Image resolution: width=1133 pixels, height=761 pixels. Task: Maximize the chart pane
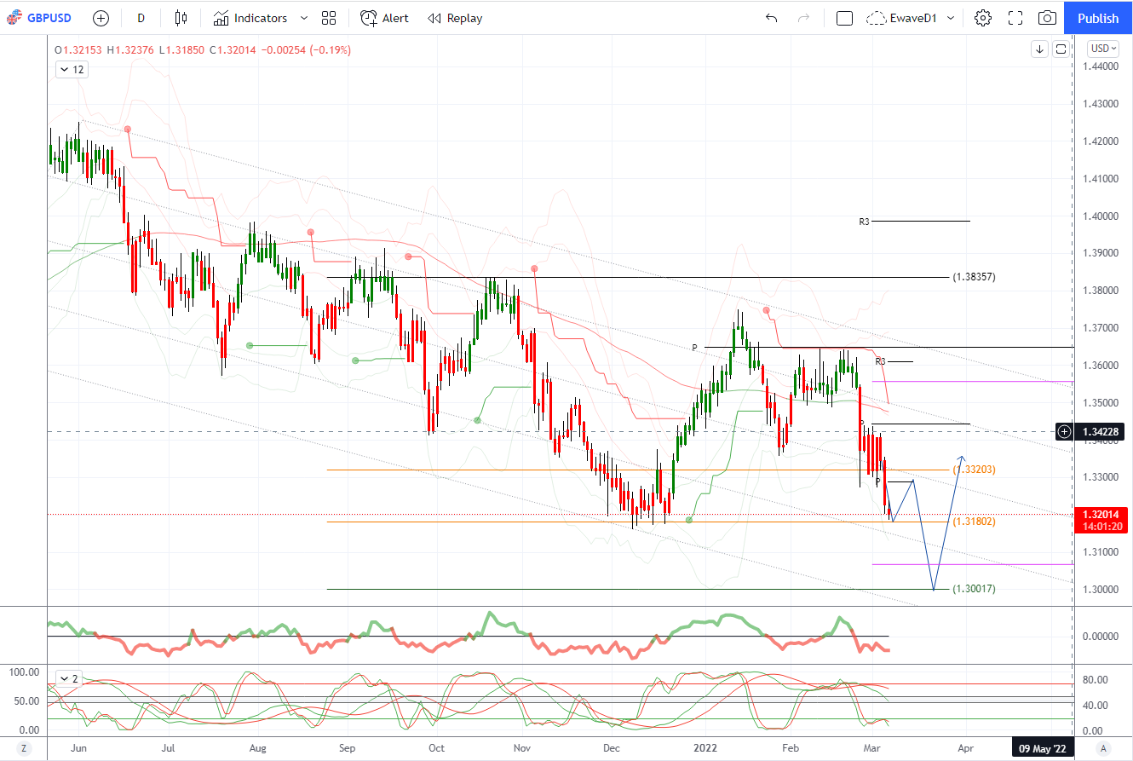tap(1061, 49)
